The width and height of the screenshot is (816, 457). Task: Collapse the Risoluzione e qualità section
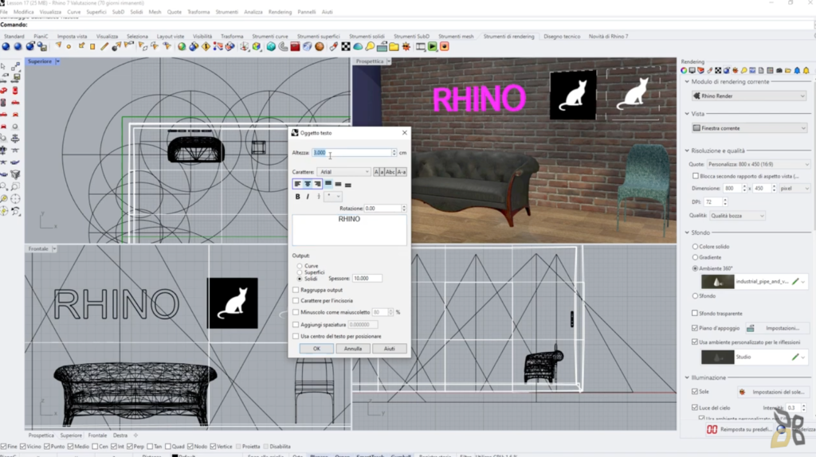click(687, 150)
